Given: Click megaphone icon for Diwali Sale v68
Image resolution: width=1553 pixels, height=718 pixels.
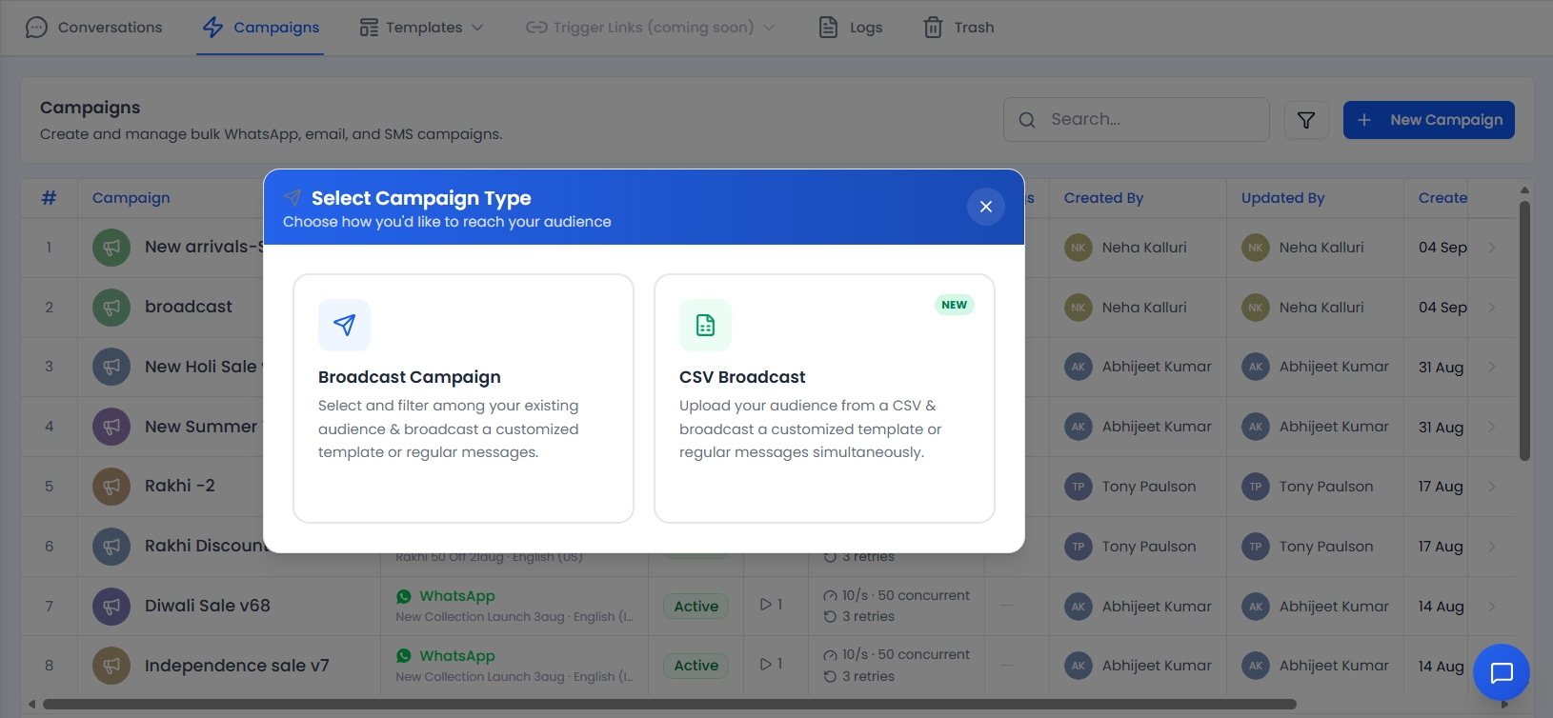Looking at the screenshot, I should coord(111,607).
